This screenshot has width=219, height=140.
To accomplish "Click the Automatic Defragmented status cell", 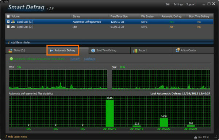I will pyautogui.click(x=87, y=22).
